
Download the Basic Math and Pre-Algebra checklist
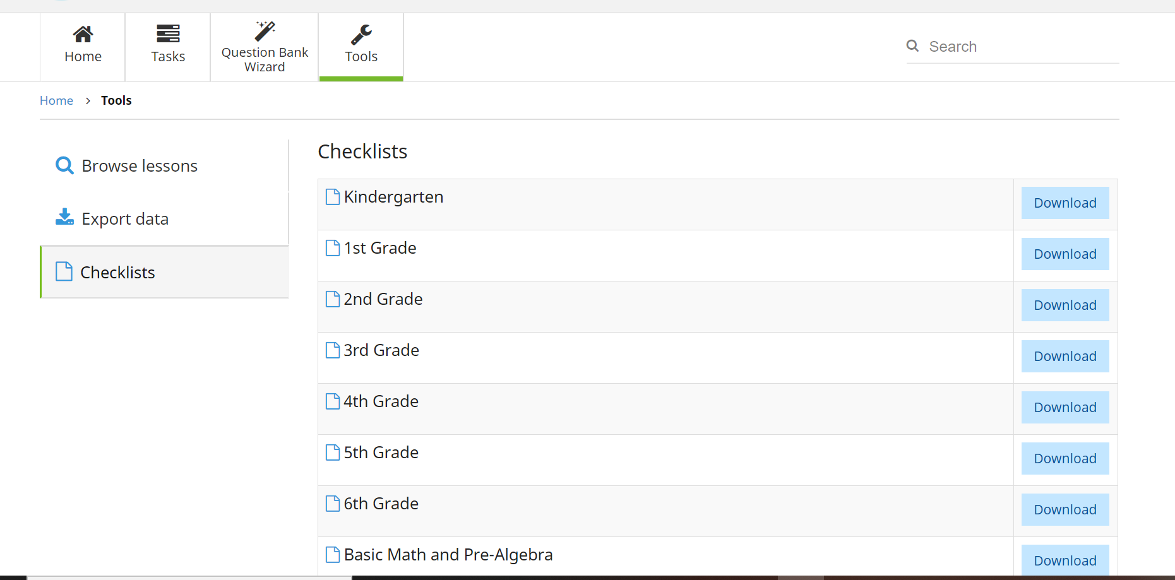tap(1065, 560)
